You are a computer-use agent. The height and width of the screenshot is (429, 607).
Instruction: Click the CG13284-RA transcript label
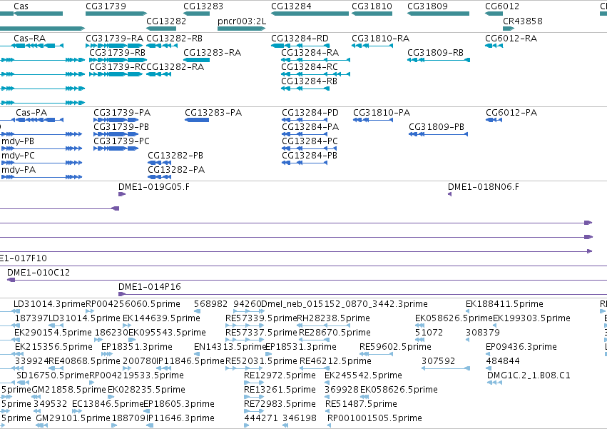click(x=310, y=53)
